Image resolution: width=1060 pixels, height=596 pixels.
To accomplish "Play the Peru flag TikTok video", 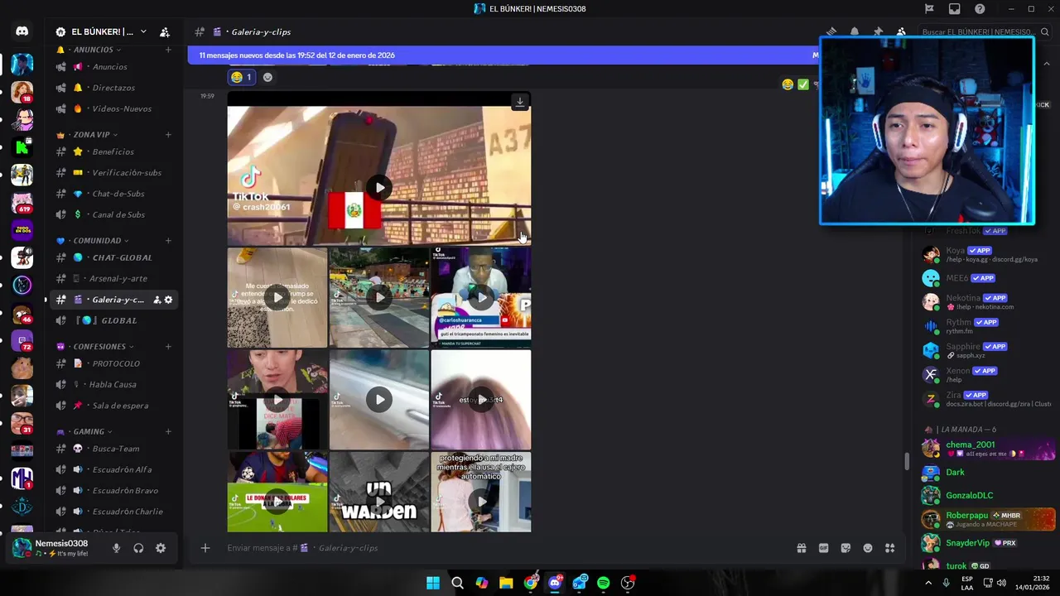I will 379,187.
